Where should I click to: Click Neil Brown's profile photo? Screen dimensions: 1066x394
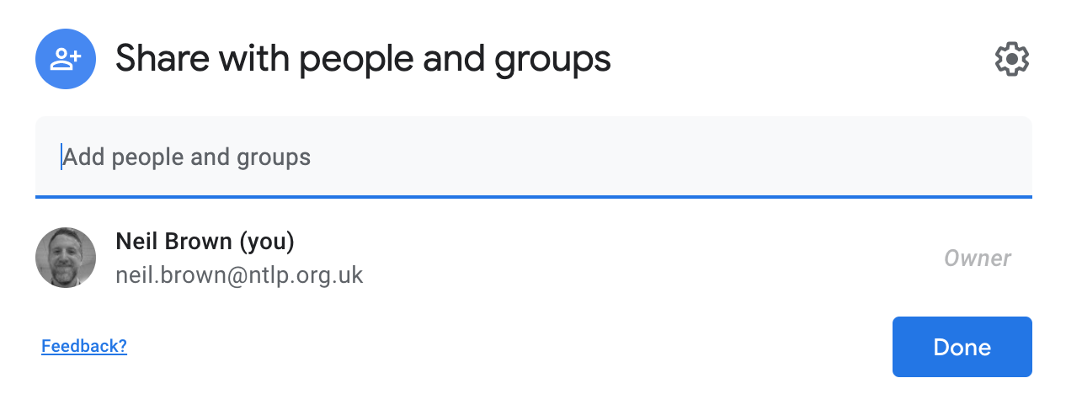click(x=66, y=257)
